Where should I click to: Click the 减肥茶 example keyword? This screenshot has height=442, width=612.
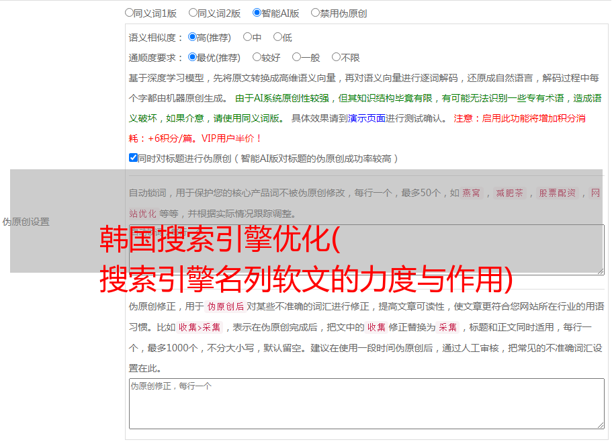pos(509,193)
